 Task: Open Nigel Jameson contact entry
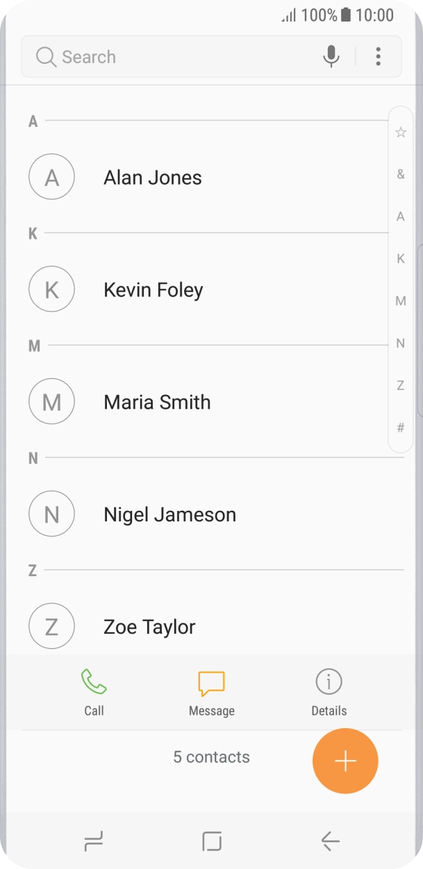tap(169, 514)
